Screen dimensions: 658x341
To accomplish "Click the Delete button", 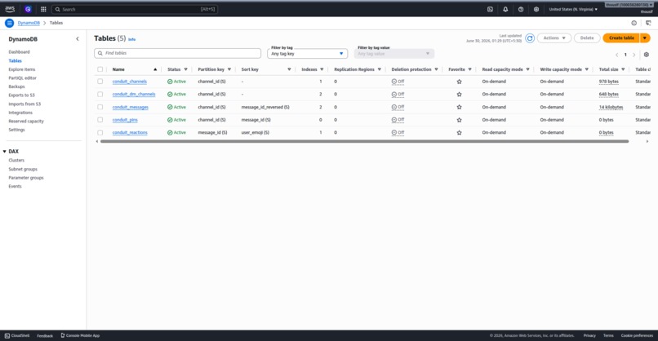I will click(587, 38).
